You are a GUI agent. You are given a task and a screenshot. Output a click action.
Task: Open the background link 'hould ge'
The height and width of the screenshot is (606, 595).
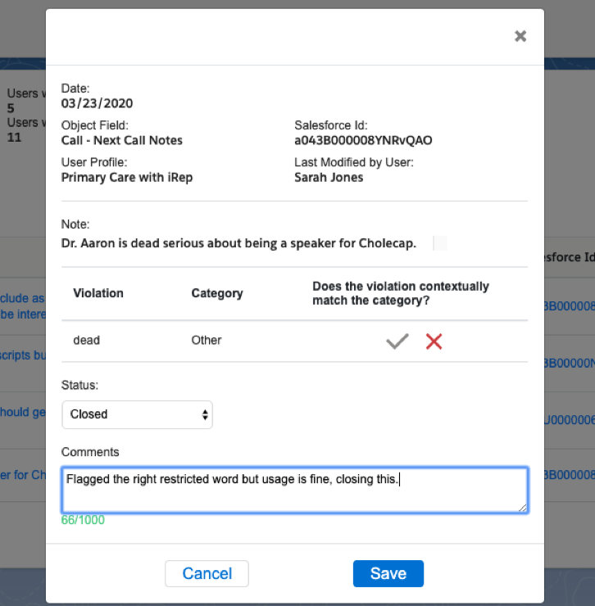(x=22, y=413)
